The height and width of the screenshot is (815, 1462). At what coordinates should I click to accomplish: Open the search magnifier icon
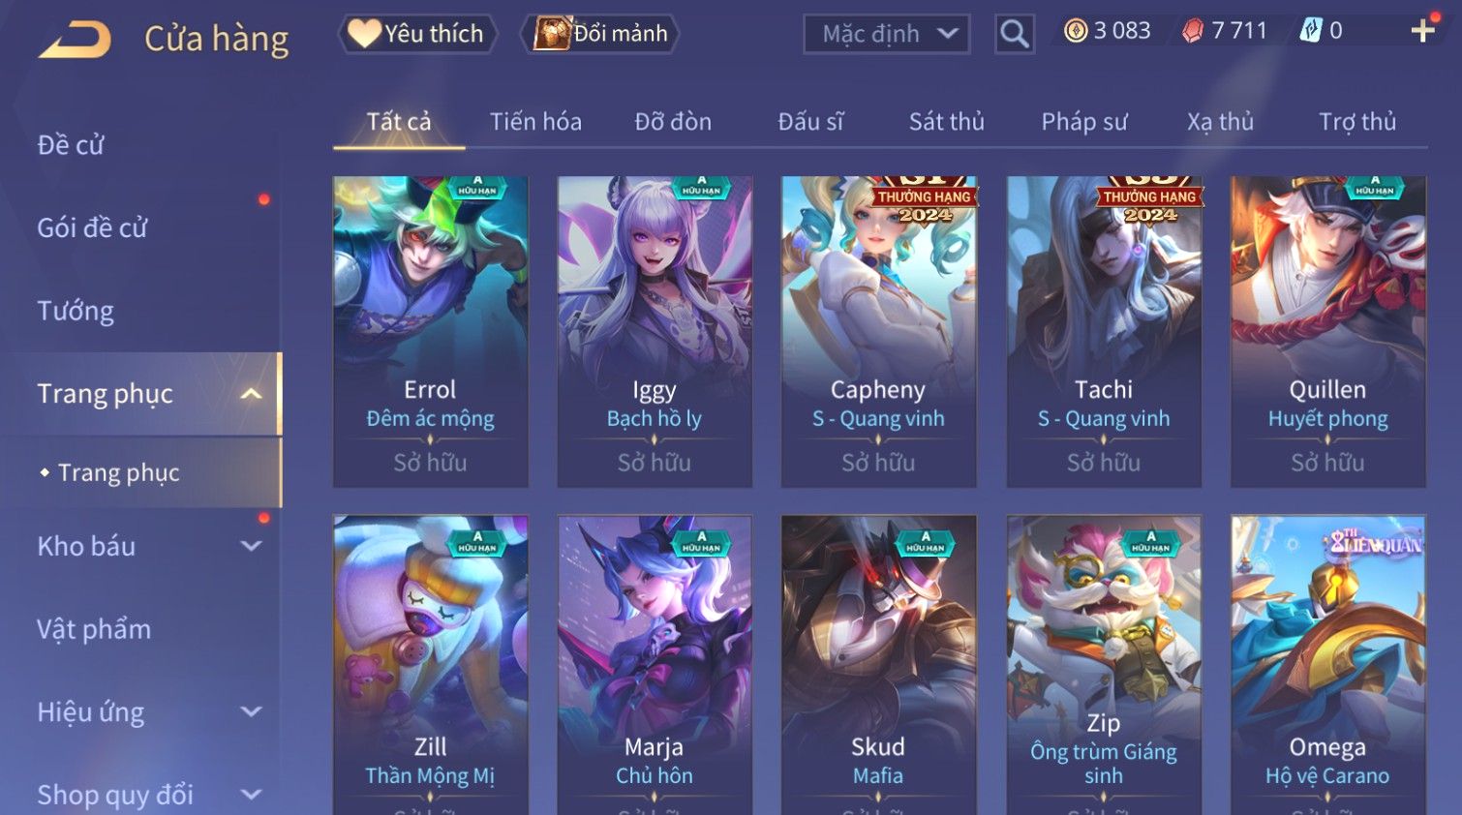[1014, 34]
